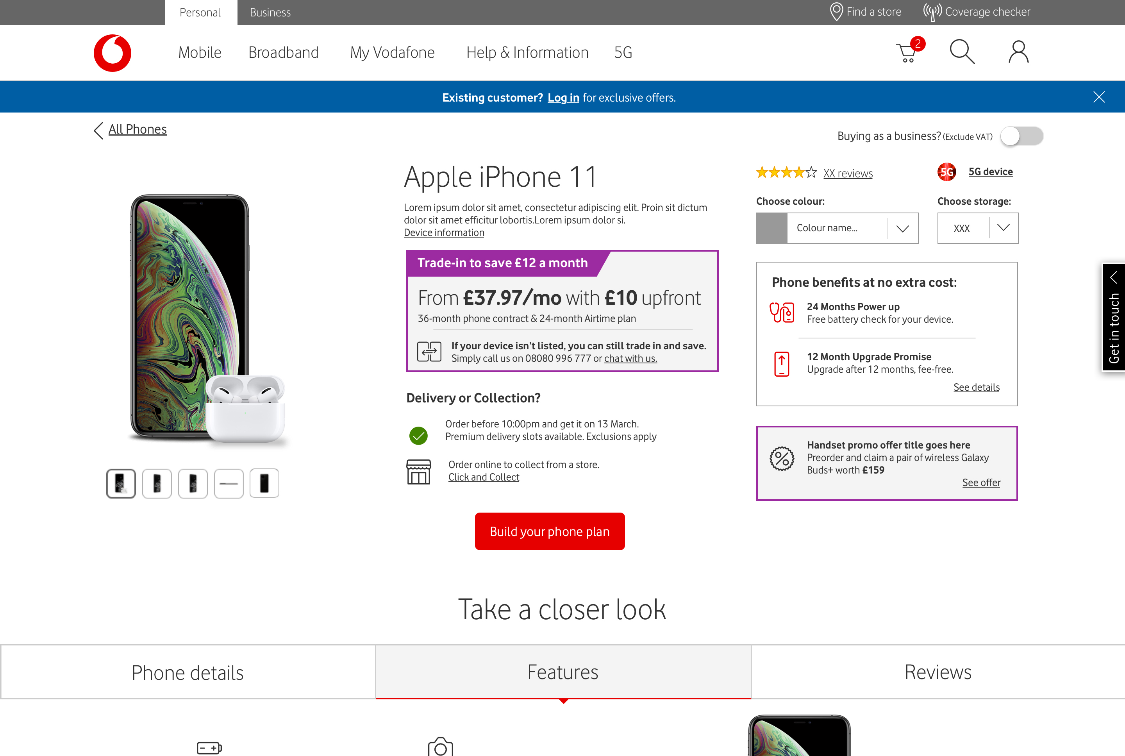Click the back chevron beside All Phones
Screen dimensions: 1125x756
click(98, 130)
